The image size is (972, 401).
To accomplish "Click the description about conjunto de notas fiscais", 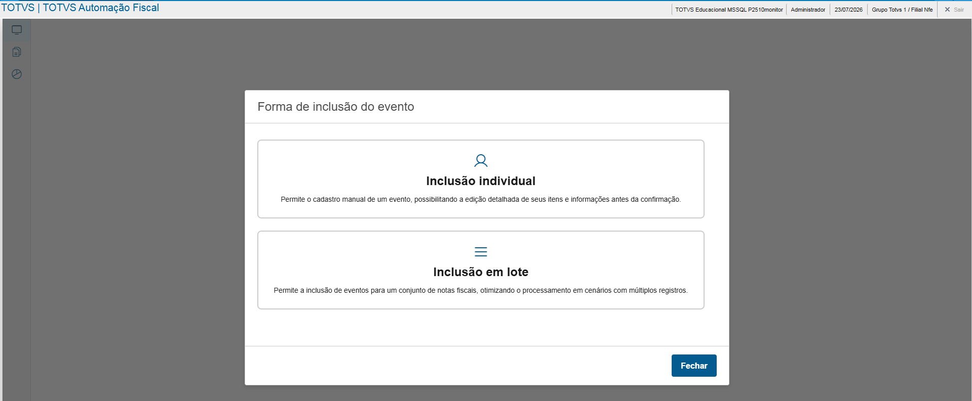I will (481, 290).
